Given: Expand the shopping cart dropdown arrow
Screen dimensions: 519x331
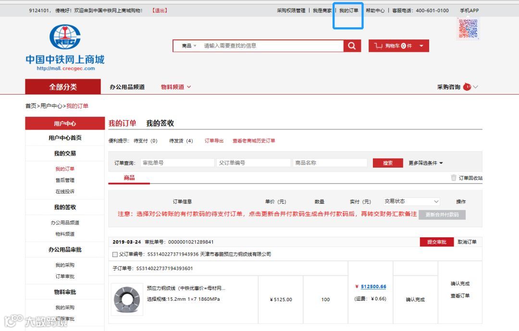Looking at the screenshot, I should (x=421, y=46).
